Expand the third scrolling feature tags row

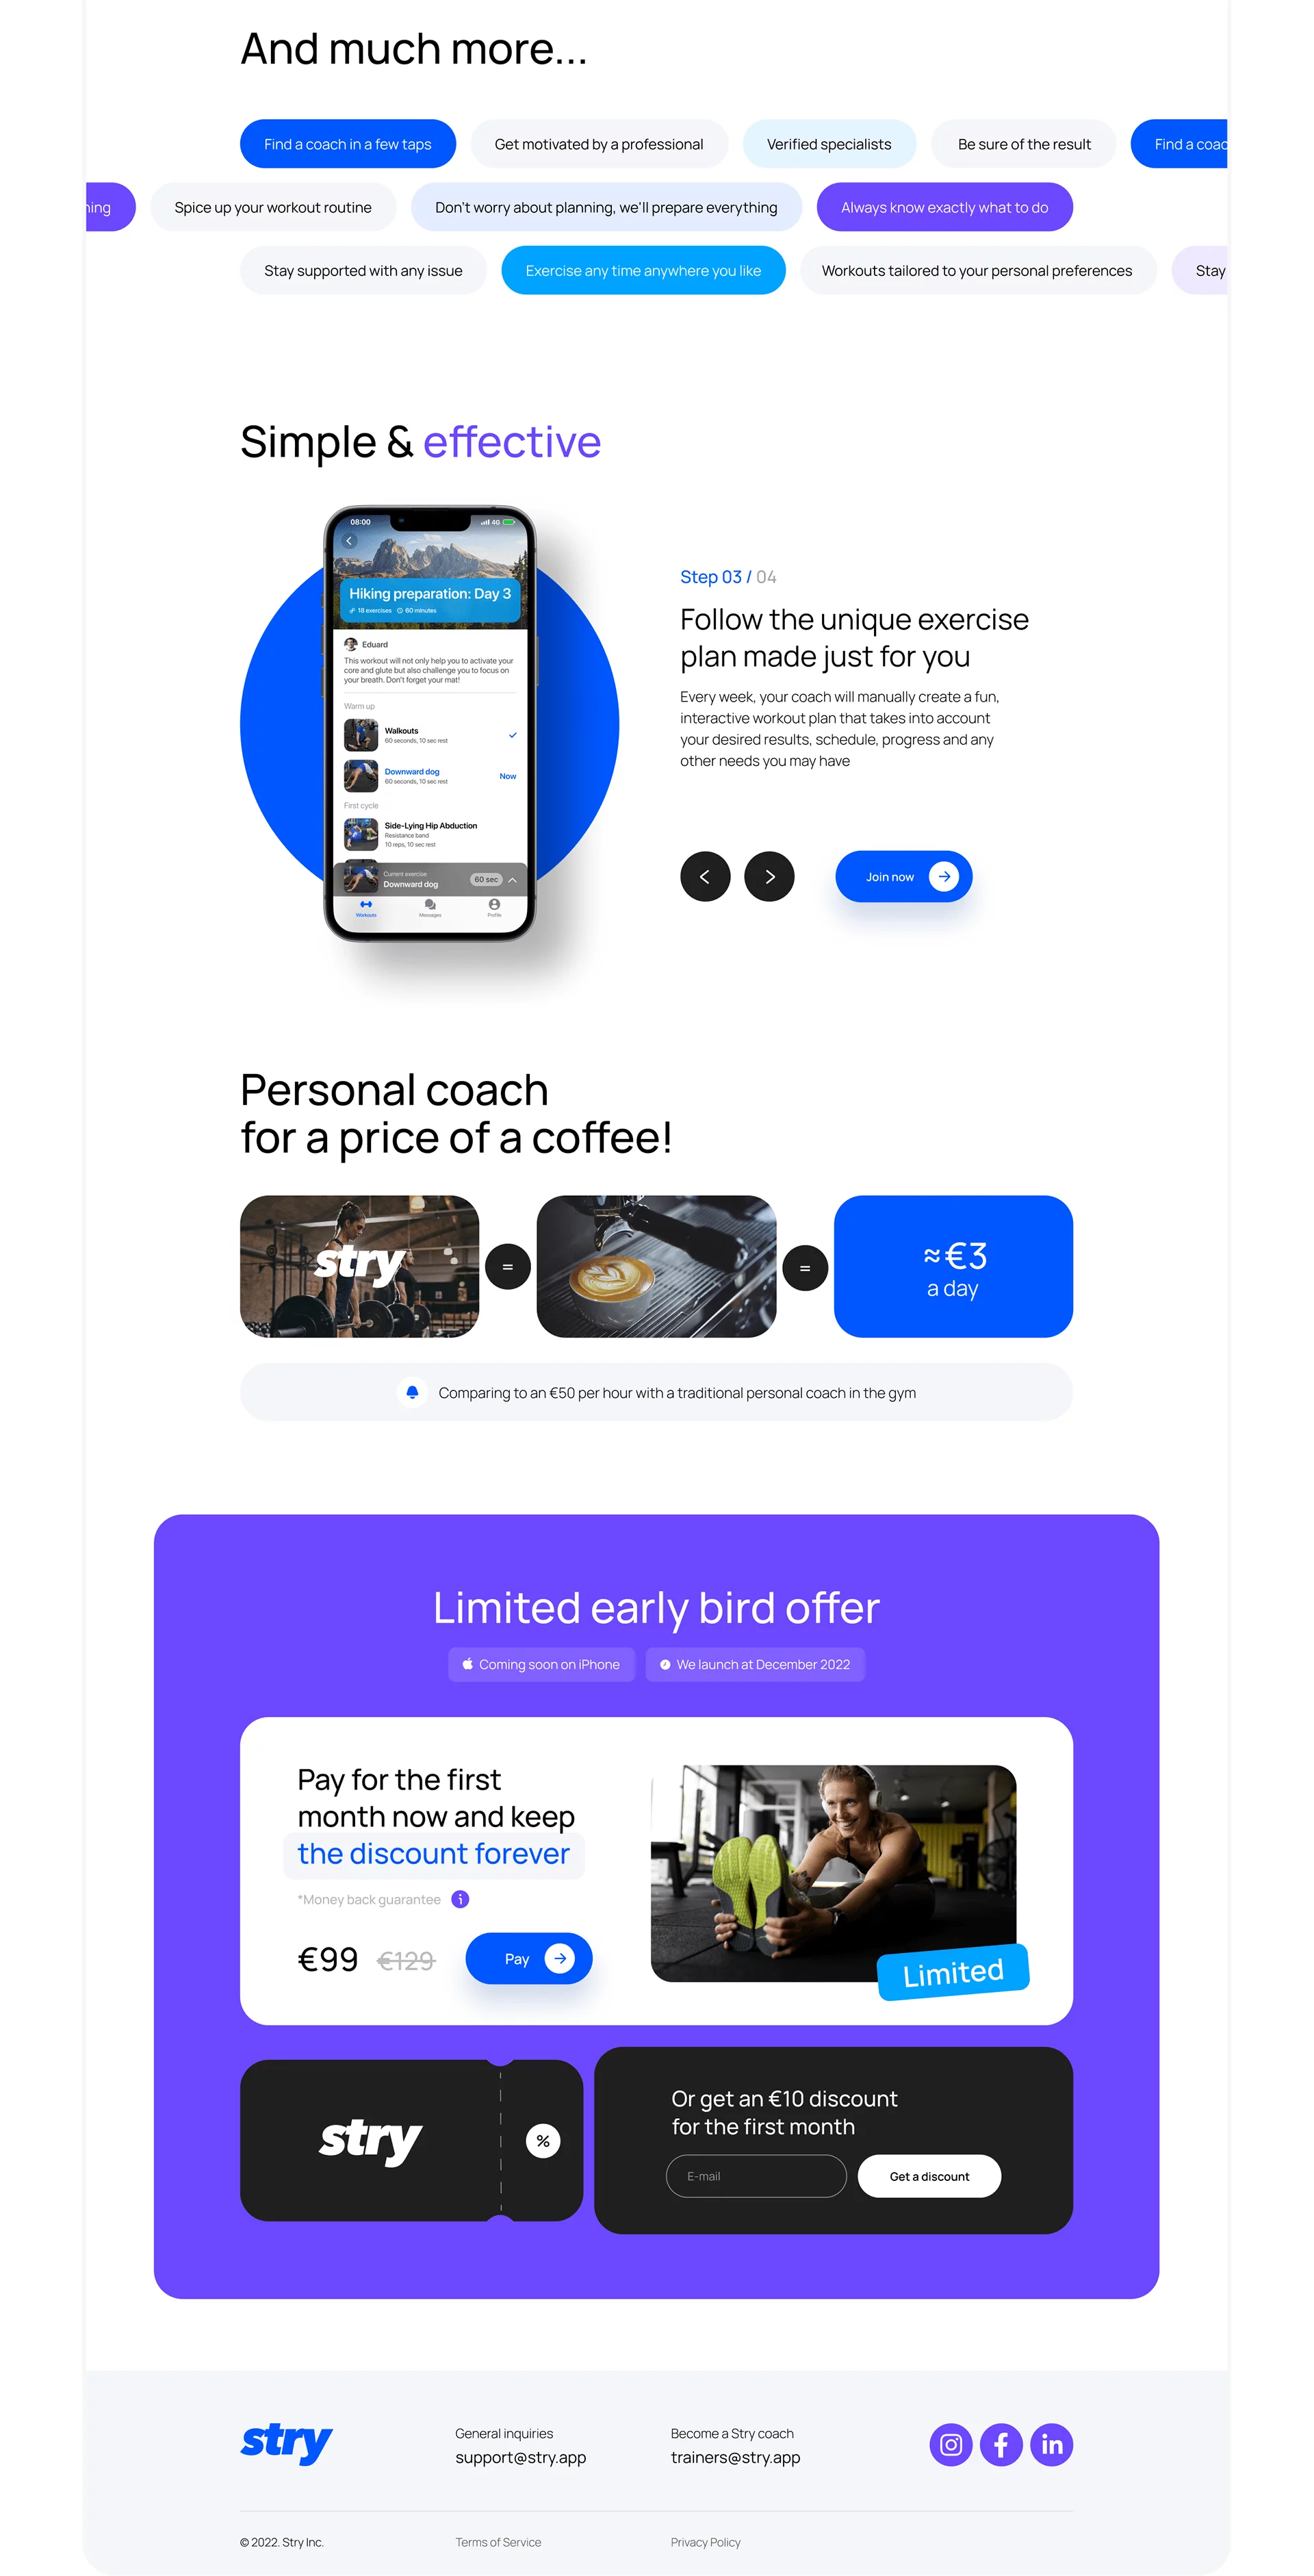pos(656,270)
